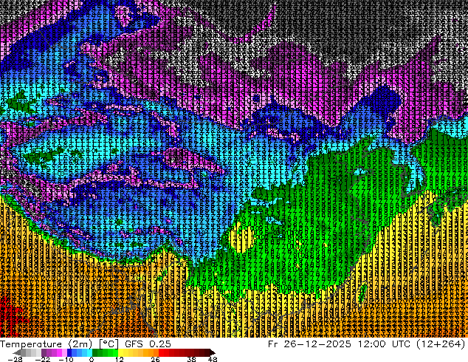Image resolution: width=468 pixels, height=362 pixels.
Task: Click the bright red legend swatch at 26
Action: point(161,352)
